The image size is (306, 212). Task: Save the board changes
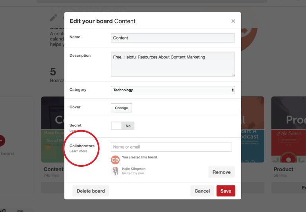[x=226, y=191]
